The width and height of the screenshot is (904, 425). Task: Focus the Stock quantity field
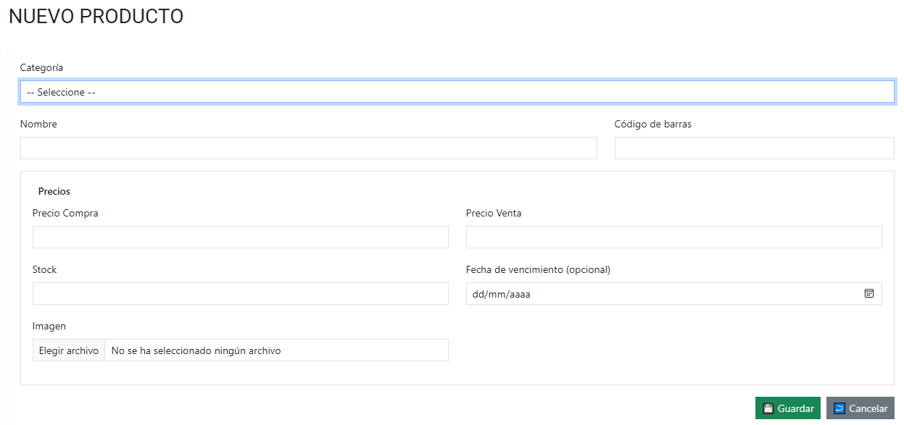(x=240, y=293)
